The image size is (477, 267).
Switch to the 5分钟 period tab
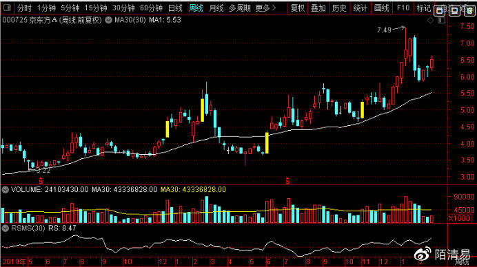tap(70, 8)
